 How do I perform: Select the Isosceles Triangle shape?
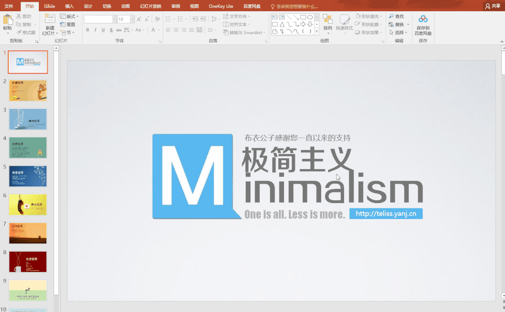point(282,24)
